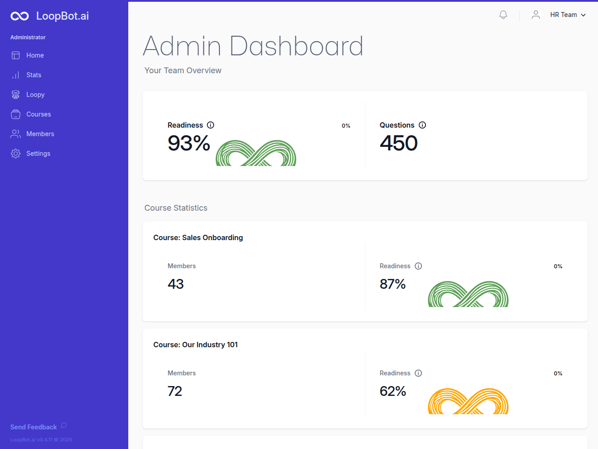This screenshot has height=449, width=598.
Task: Go to Home in the sidebar
Action: 35,55
